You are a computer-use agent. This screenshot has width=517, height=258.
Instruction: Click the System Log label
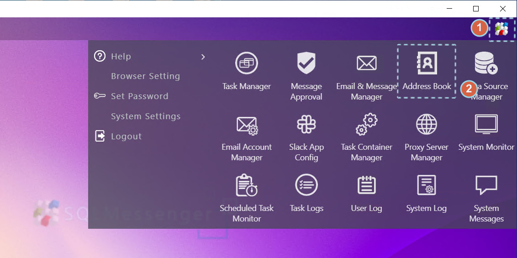coord(426,208)
